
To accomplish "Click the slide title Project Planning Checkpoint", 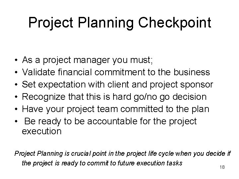I will [120, 23].
